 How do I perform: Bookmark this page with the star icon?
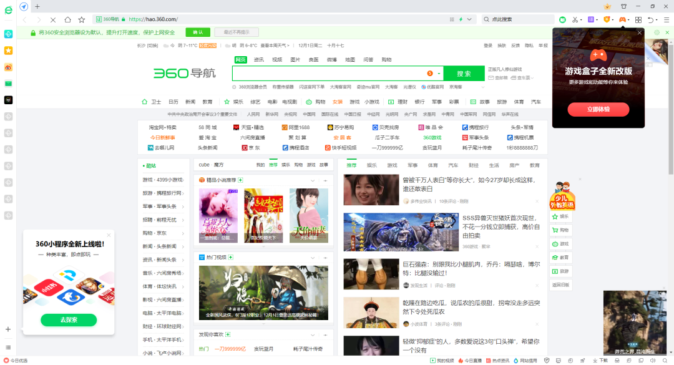click(82, 19)
